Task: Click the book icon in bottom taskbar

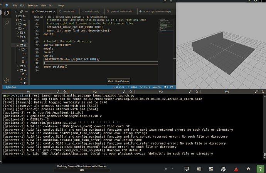Action: point(199,169)
